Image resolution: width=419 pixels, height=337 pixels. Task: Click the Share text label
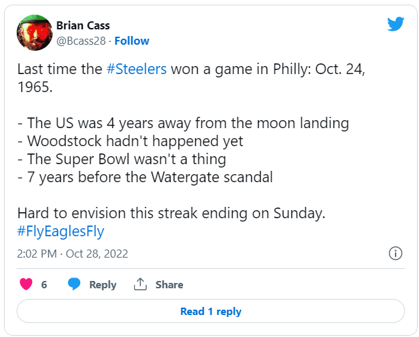tap(169, 284)
